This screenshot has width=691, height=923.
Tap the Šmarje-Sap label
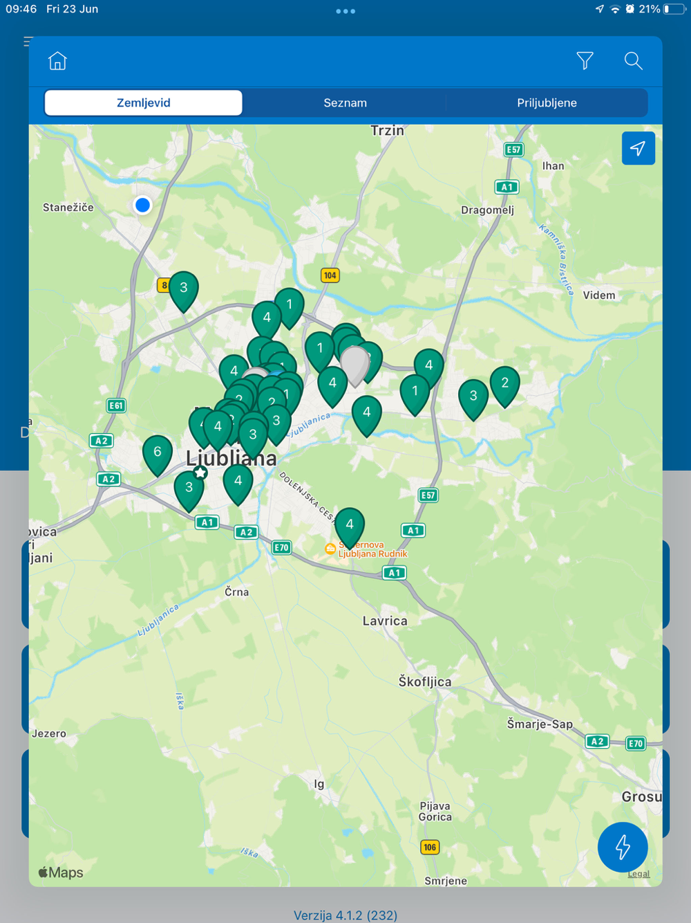point(540,724)
